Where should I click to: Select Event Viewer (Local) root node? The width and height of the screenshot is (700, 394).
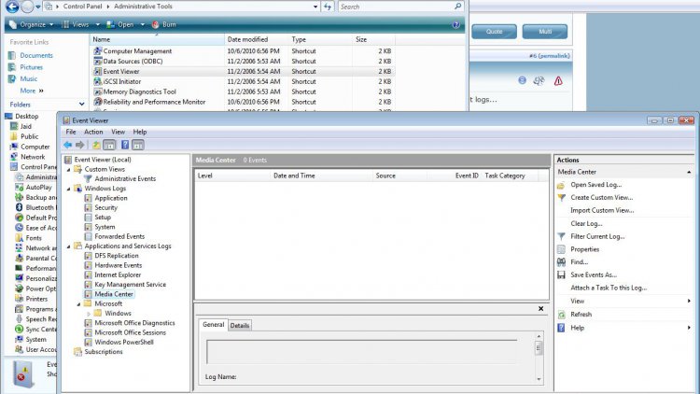click(x=103, y=160)
